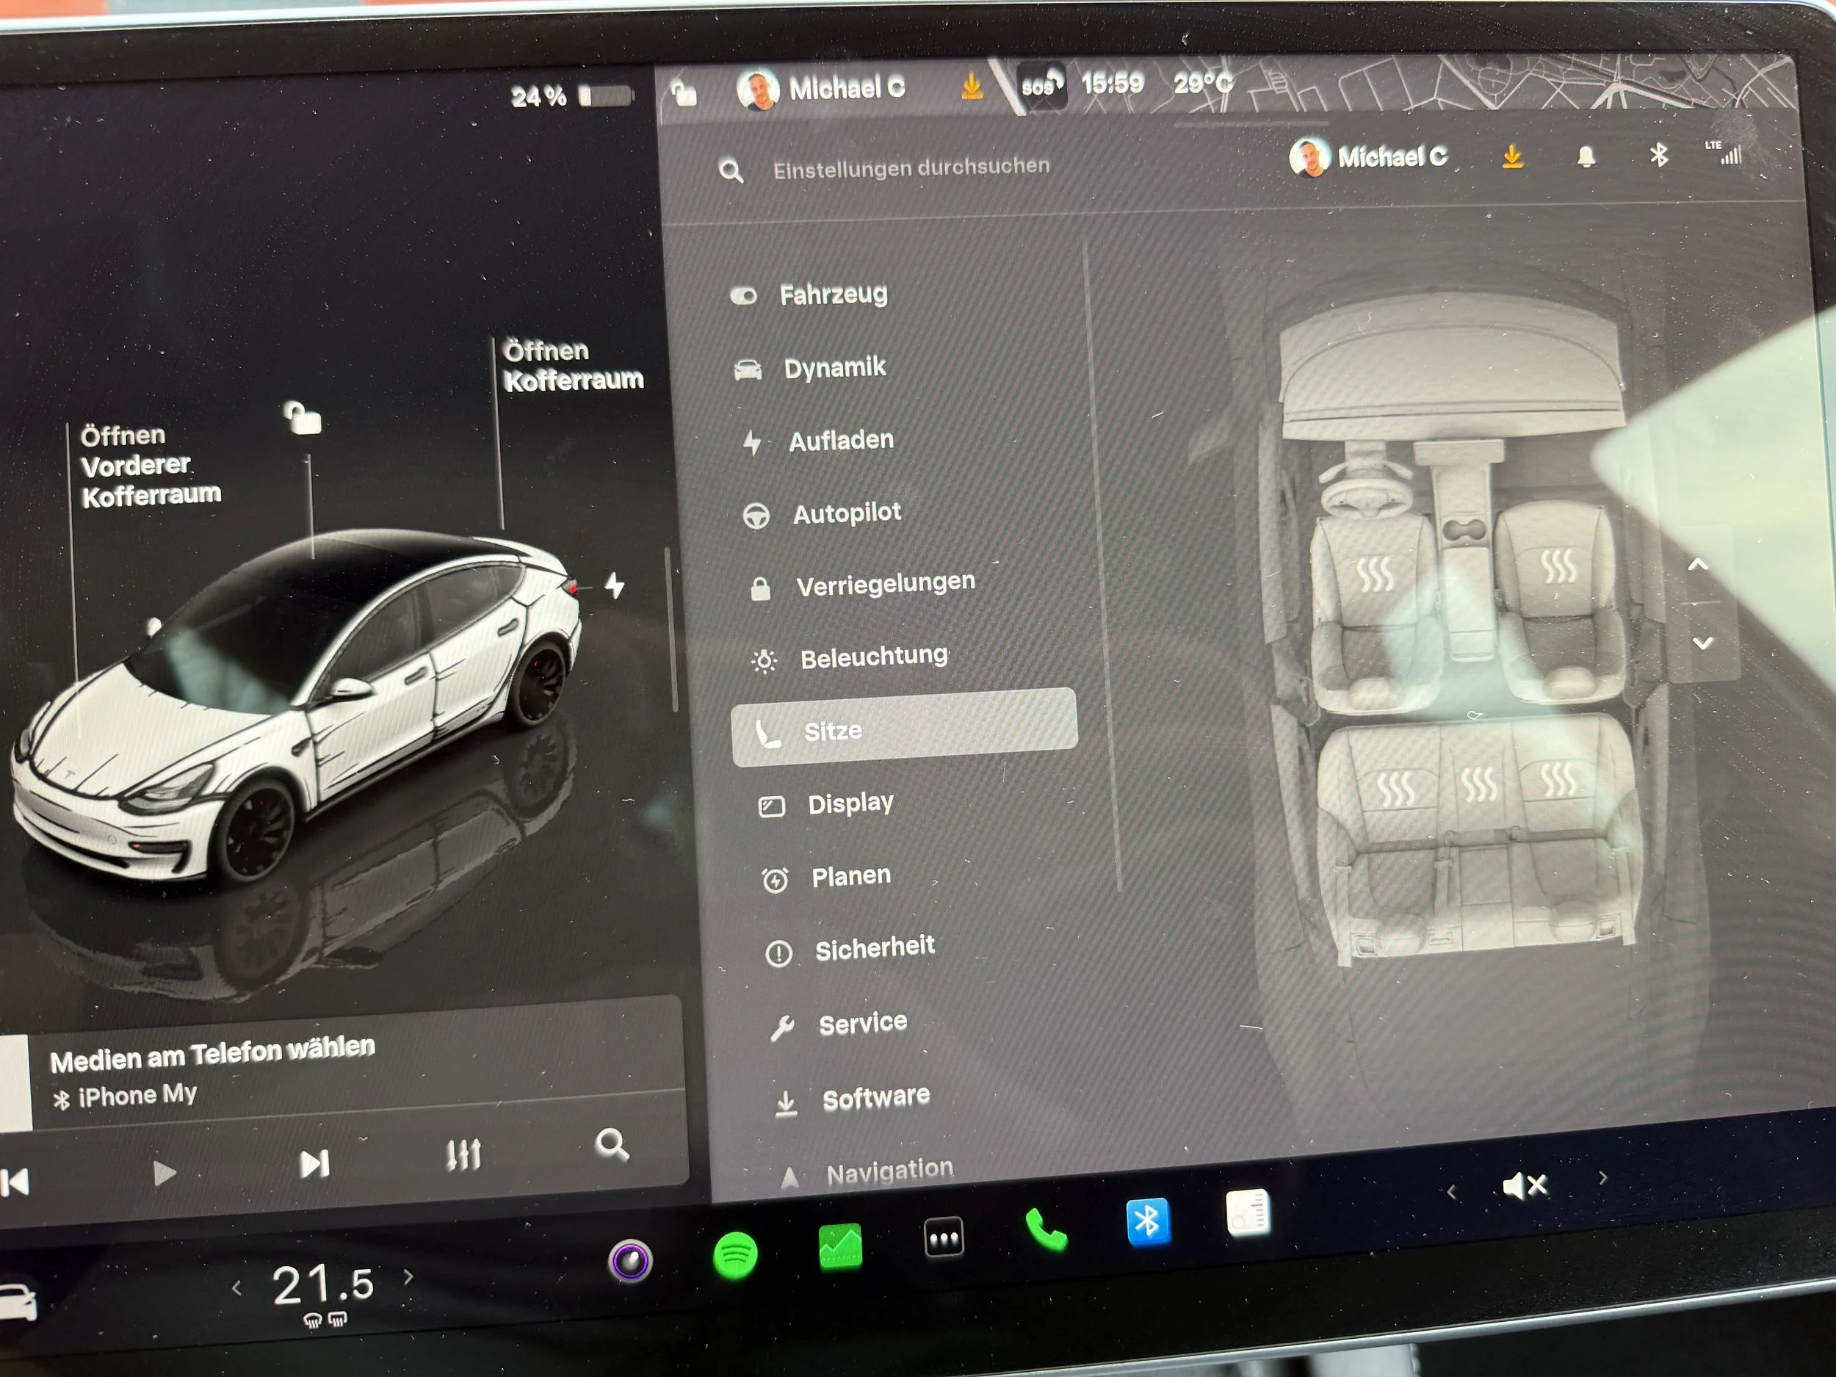This screenshot has height=1377, width=1836.
Task: Click the down chevron beside seats
Action: point(1702,643)
